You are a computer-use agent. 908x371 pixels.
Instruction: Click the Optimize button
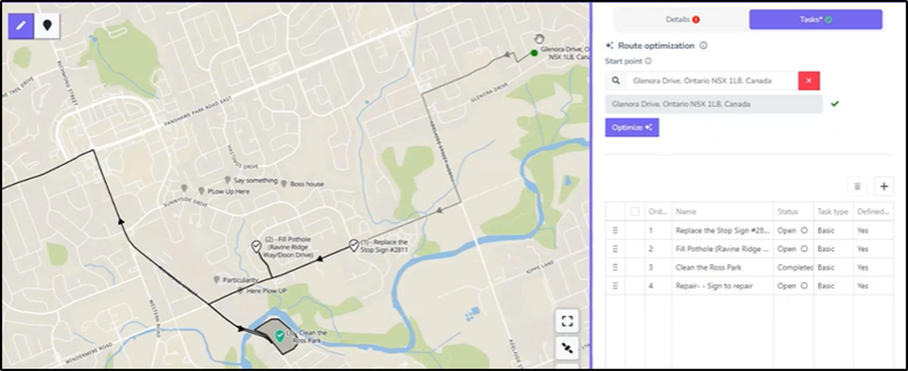pos(632,127)
